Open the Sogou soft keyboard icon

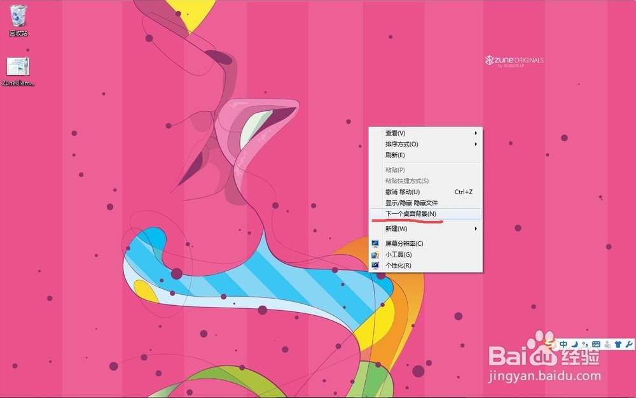596,344
